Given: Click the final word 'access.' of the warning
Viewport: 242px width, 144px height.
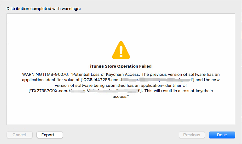Looking at the screenshot, I should [x=121, y=97].
